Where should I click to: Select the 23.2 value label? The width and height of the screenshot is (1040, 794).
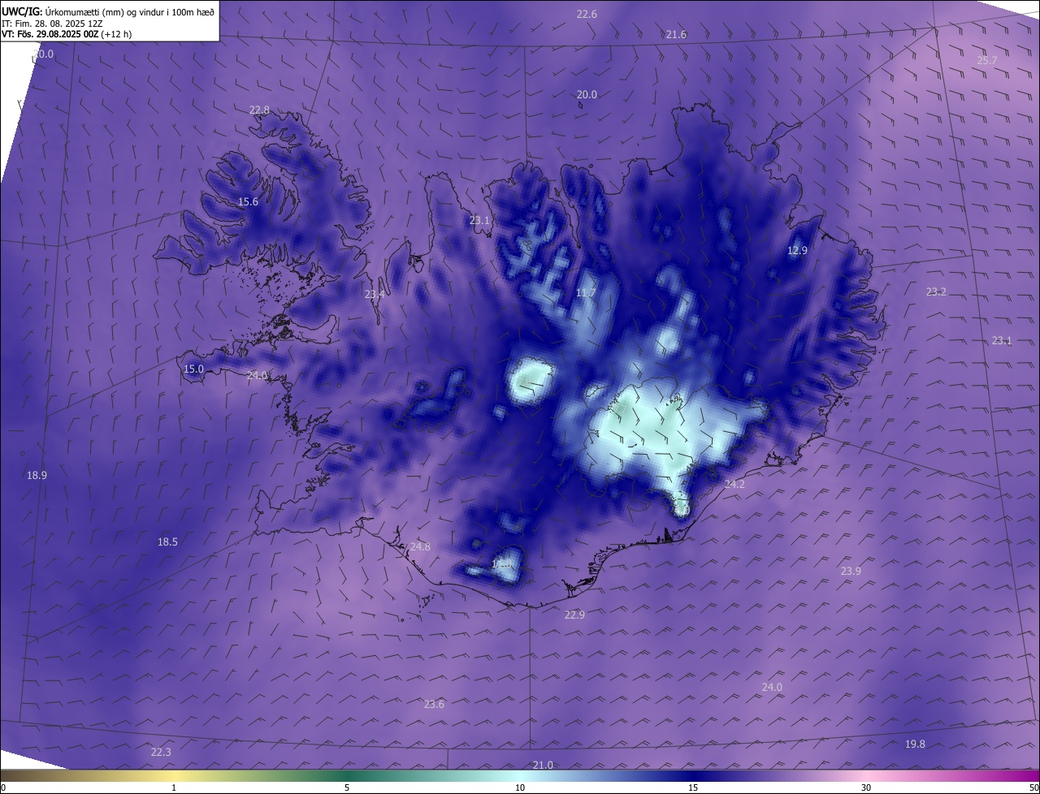coord(936,291)
